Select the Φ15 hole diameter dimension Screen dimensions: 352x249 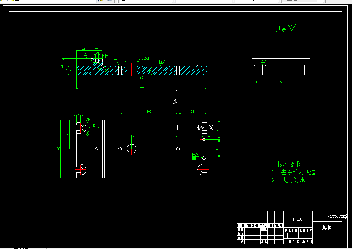pyautogui.click(x=144, y=59)
